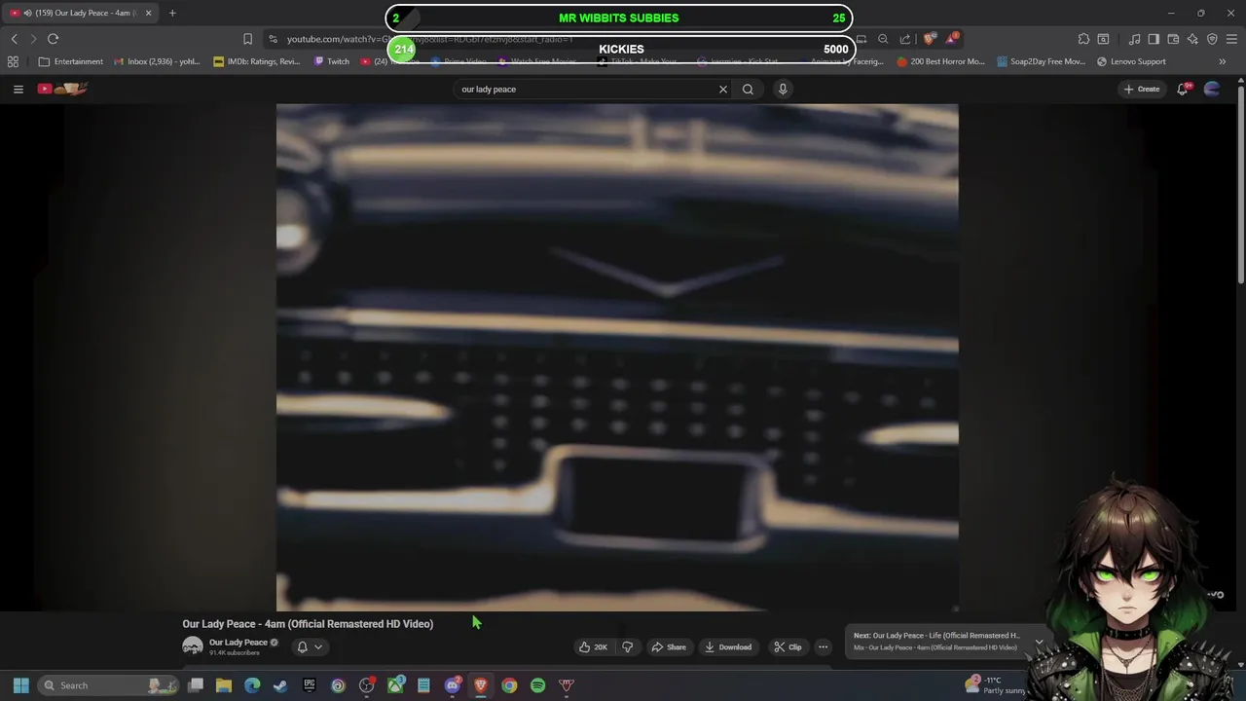1246x701 pixels.
Task: Open Brave's music playlist icon
Action: tap(1134, 39)
